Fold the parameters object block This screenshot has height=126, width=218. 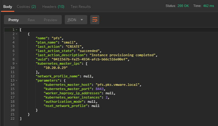pos(16,81)
